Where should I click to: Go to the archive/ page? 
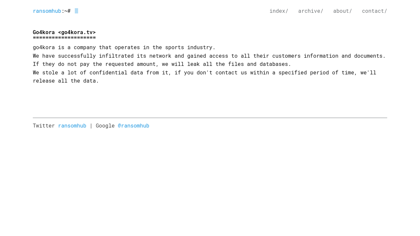310,11
